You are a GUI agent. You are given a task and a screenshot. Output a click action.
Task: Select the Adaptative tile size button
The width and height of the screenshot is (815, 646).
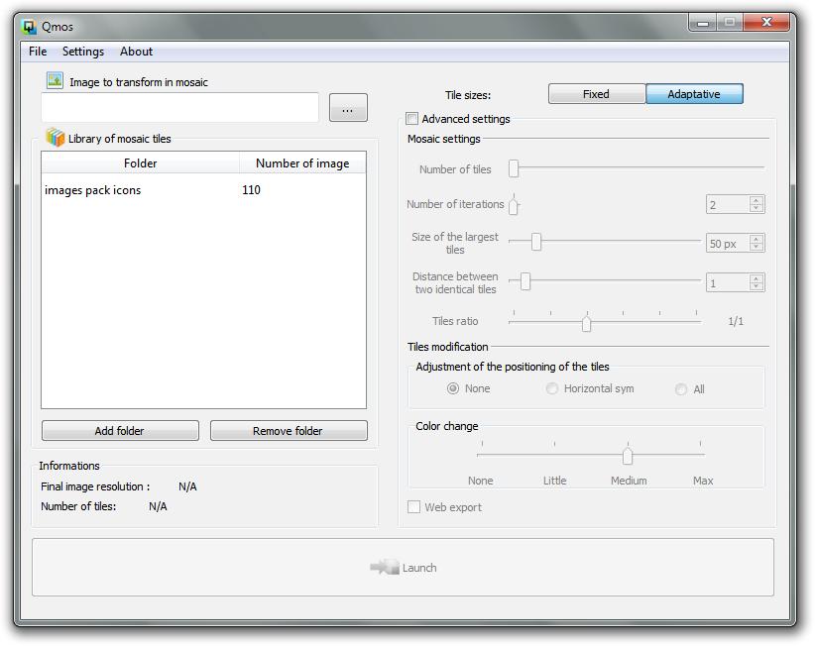pyautogui.click(x=694, y=94)
